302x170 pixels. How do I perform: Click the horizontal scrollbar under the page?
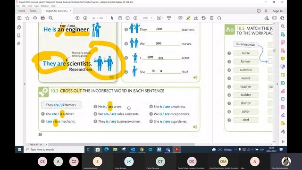point(122,144)
